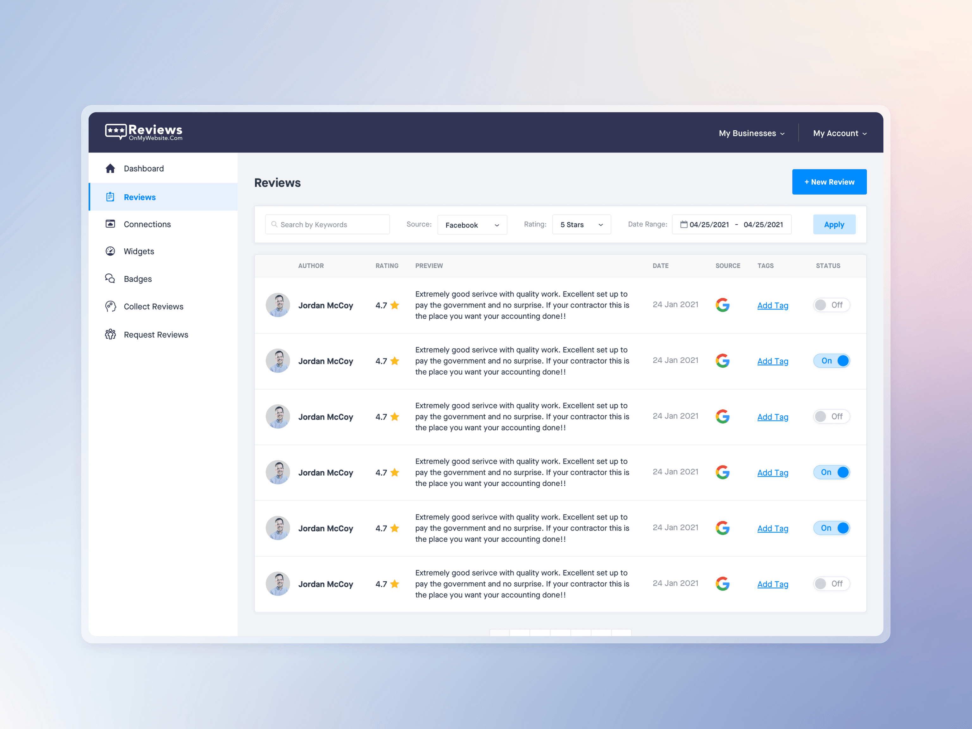Viewport: 972px width, 729px height.
Task: Click the calendar icon in Date Range
Action: 684,225
